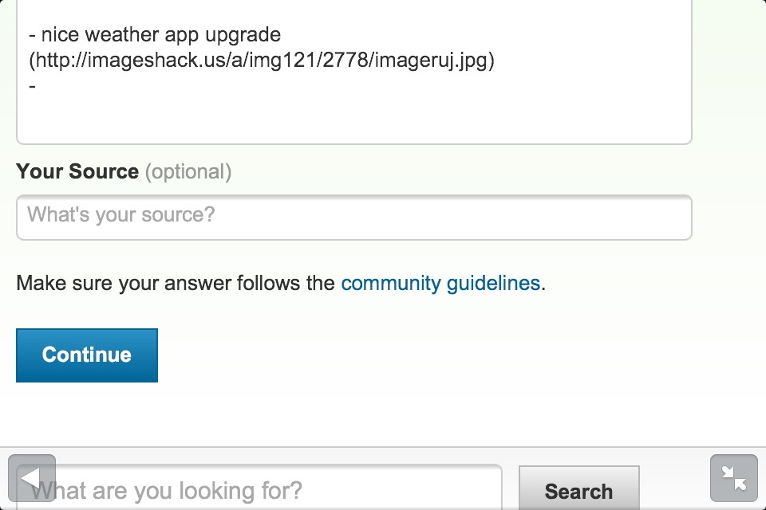The height and width of the screenshot is (510, 766).
Task: Click the "(optional)" label text
Action: click(x=188, y=172)
